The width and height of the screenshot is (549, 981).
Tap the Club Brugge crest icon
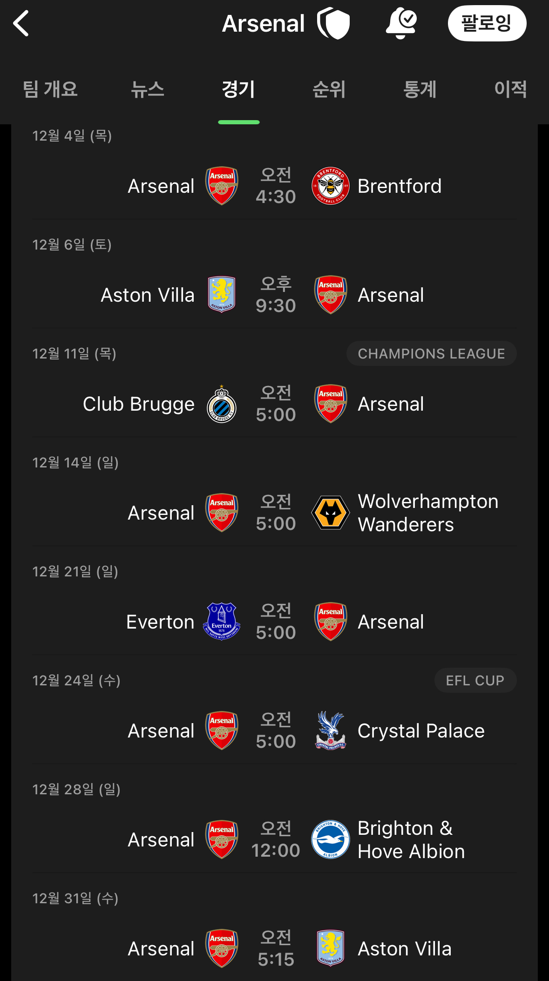(x=222, y=404)
